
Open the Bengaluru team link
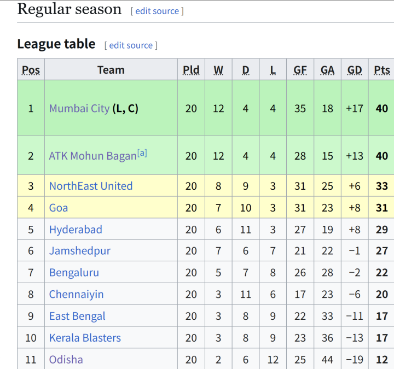pyautogui.click(x=74, y=273)
